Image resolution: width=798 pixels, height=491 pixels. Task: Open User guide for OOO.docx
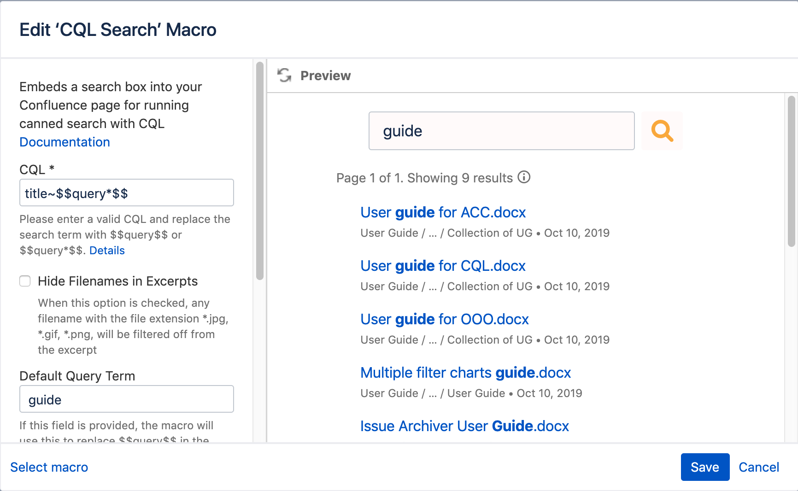(444, 319)
